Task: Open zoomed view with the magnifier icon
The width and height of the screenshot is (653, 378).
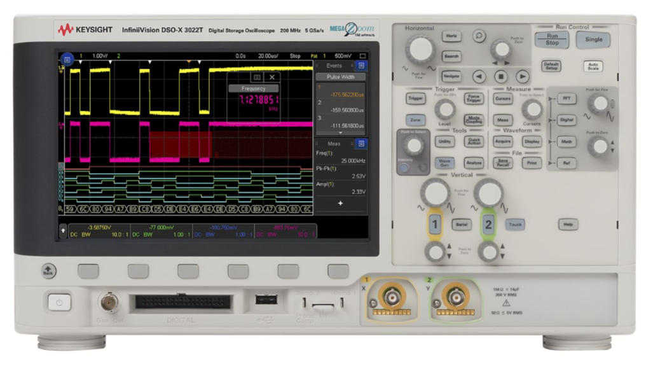Action: point(479,36)
